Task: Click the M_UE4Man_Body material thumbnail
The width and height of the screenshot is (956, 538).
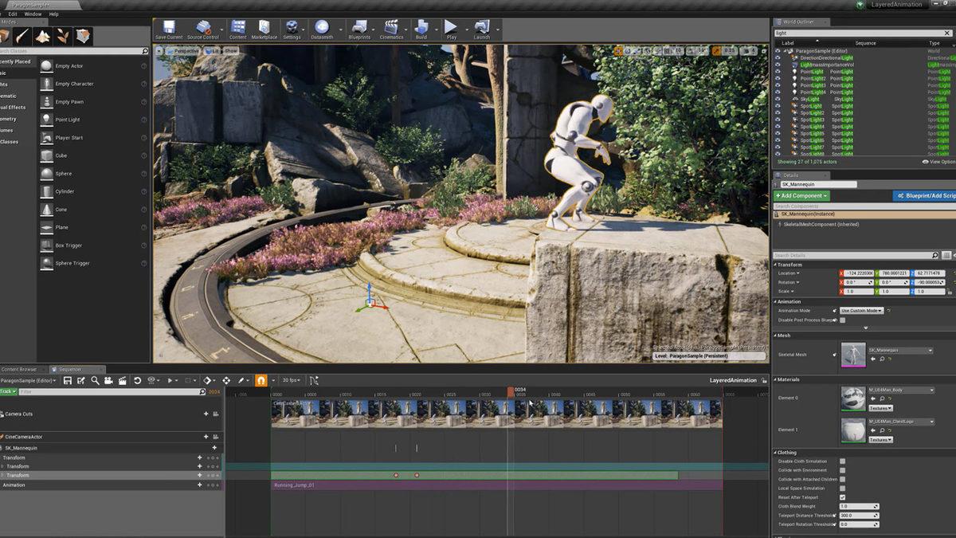Action: pyautogui.click(x=852, y=398)
